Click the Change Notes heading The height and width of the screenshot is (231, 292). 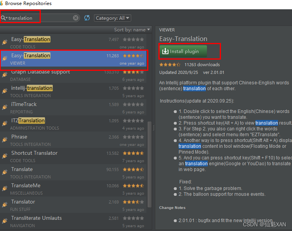pyautogui.click(x=172, y=208)
